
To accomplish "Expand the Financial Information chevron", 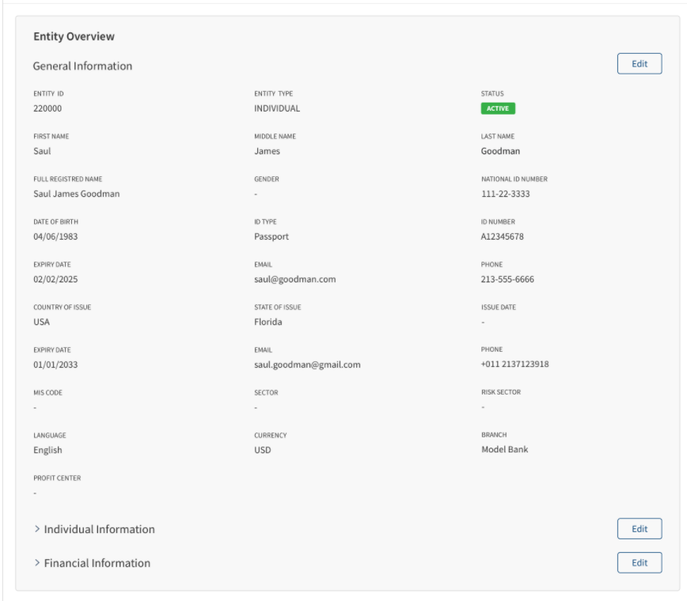I will click(37, 562).
